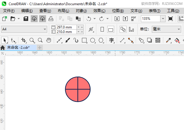This screenshot has width=184, height=130.
Task: Click the Welcome screen home button
Action: tap(3, 48)
